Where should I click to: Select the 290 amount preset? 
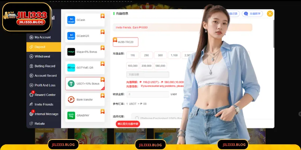[146, 55]
